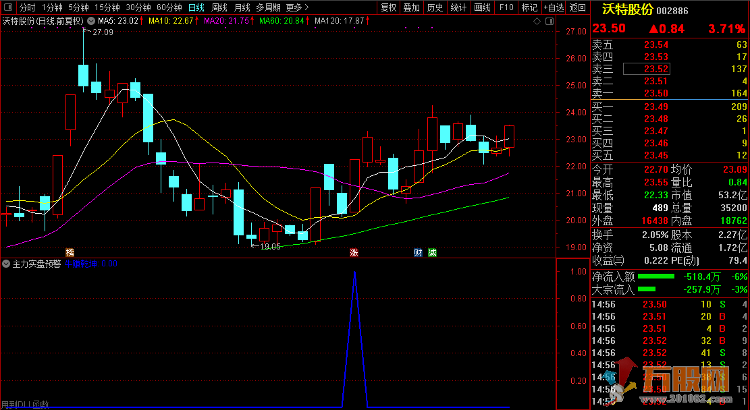Open F10 company info
750x410 pixels.
coord(506,7)
